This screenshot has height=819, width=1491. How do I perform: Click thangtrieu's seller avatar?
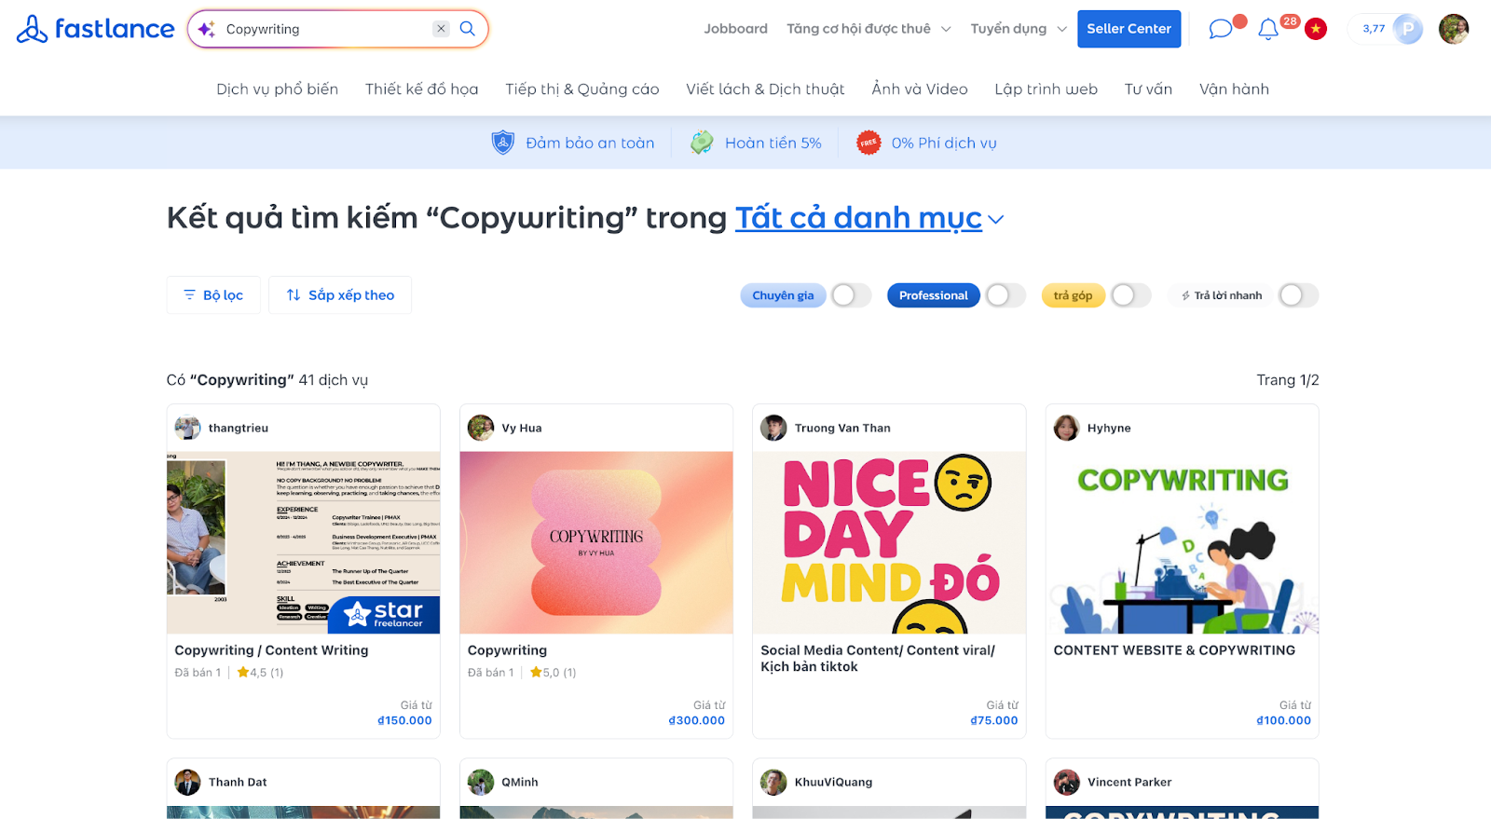click(188, 428)
